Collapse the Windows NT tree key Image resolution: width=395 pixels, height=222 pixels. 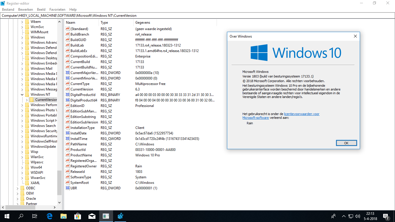(22, 95)
